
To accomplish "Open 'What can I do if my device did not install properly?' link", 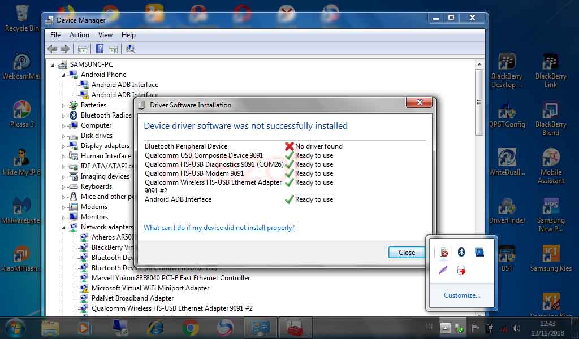I will [x=219, y=228].
